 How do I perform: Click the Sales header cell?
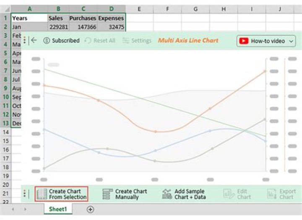[x=58, y=18]
